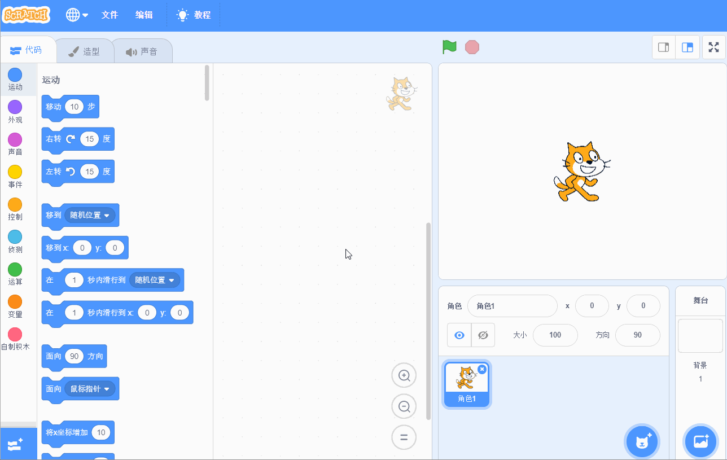Select the 外观 block category
The height and width of the screenshot is (460, 727).
point(15,112)
